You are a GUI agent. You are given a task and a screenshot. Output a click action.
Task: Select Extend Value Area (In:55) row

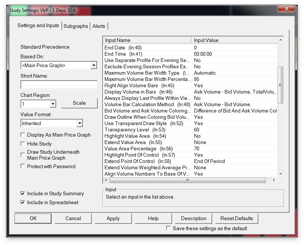click(190, 142)
